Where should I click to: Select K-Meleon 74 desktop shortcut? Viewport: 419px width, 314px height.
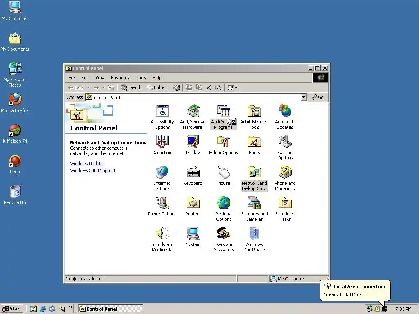coord(15,134)
